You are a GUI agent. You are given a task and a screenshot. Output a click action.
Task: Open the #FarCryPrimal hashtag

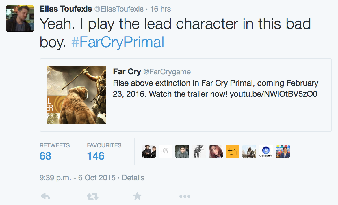coord(118,42)
